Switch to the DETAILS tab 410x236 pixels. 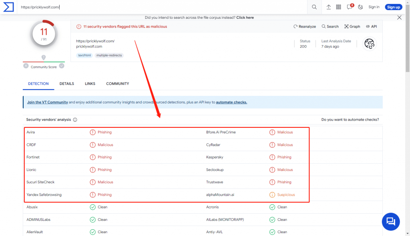(x=67, y=84)
